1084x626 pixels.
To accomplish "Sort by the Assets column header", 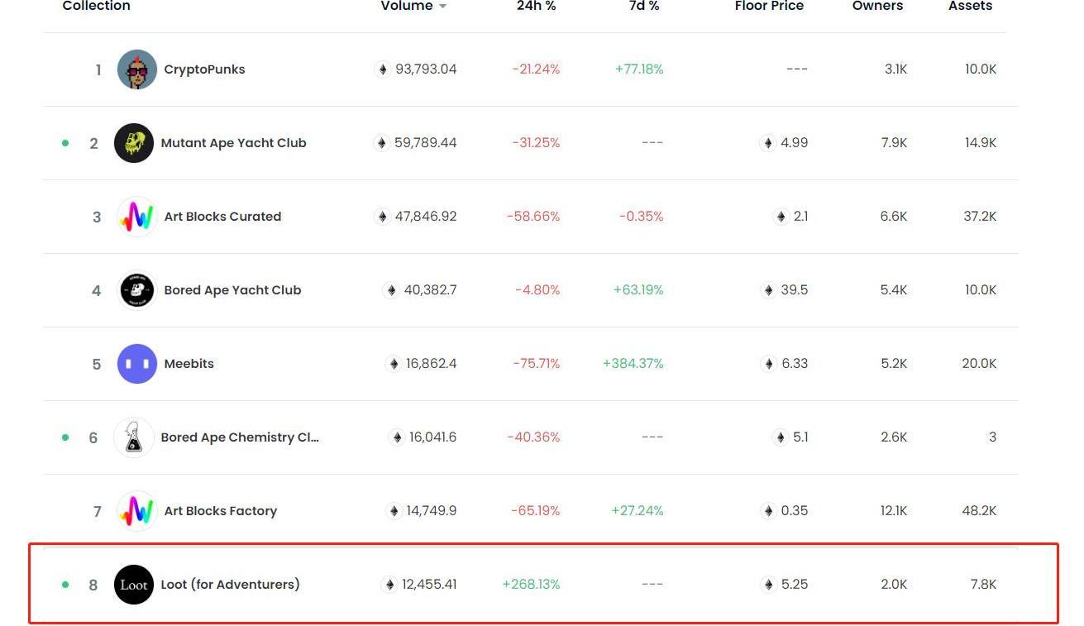I will pyautogui.click(x=970, y=6).
